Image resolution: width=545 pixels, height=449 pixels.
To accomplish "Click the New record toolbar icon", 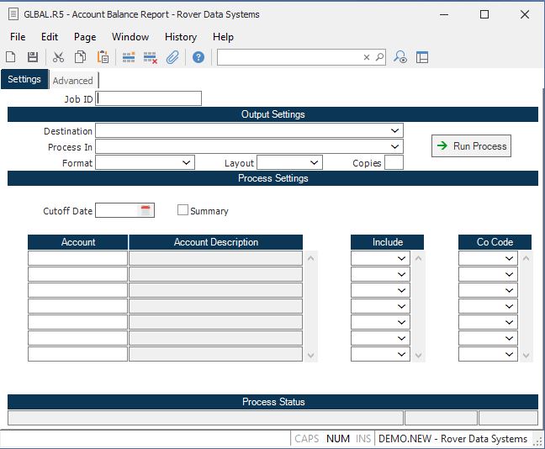I will 11,57.
